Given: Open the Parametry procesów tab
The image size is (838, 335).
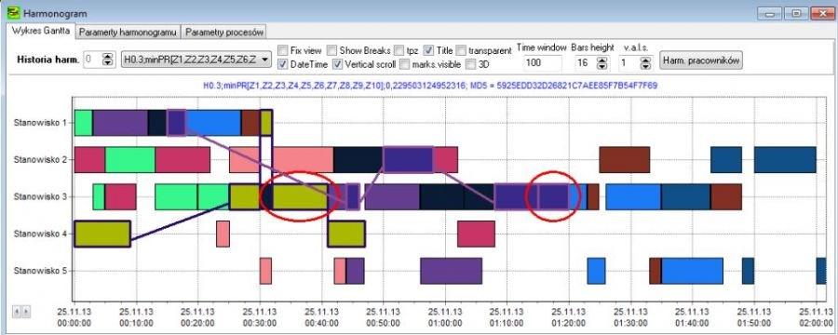Looking at the screenshot, I should [x=224, y=33].
